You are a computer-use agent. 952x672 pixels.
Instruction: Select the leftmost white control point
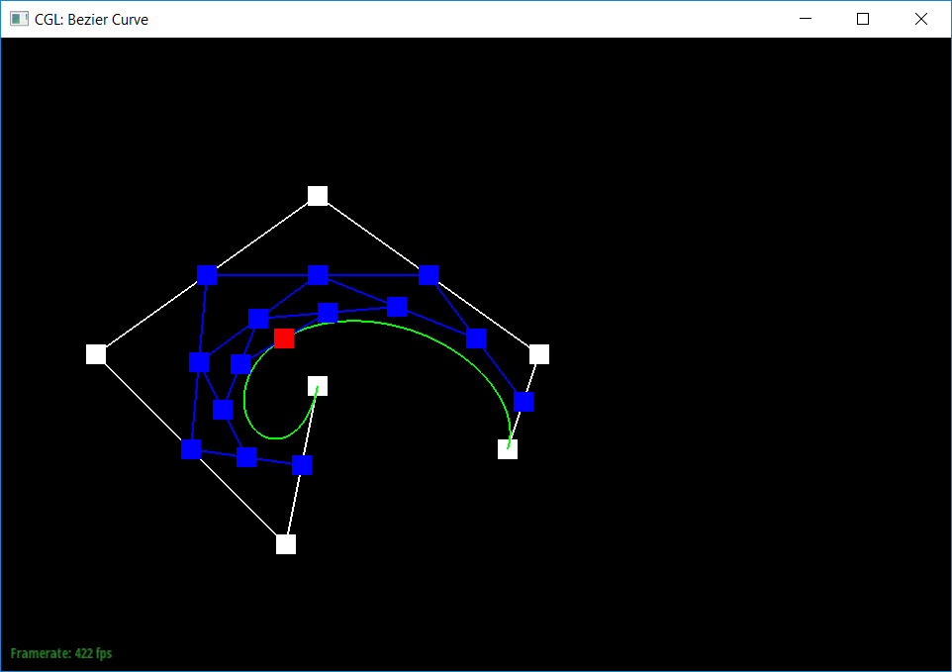[96, 354]
